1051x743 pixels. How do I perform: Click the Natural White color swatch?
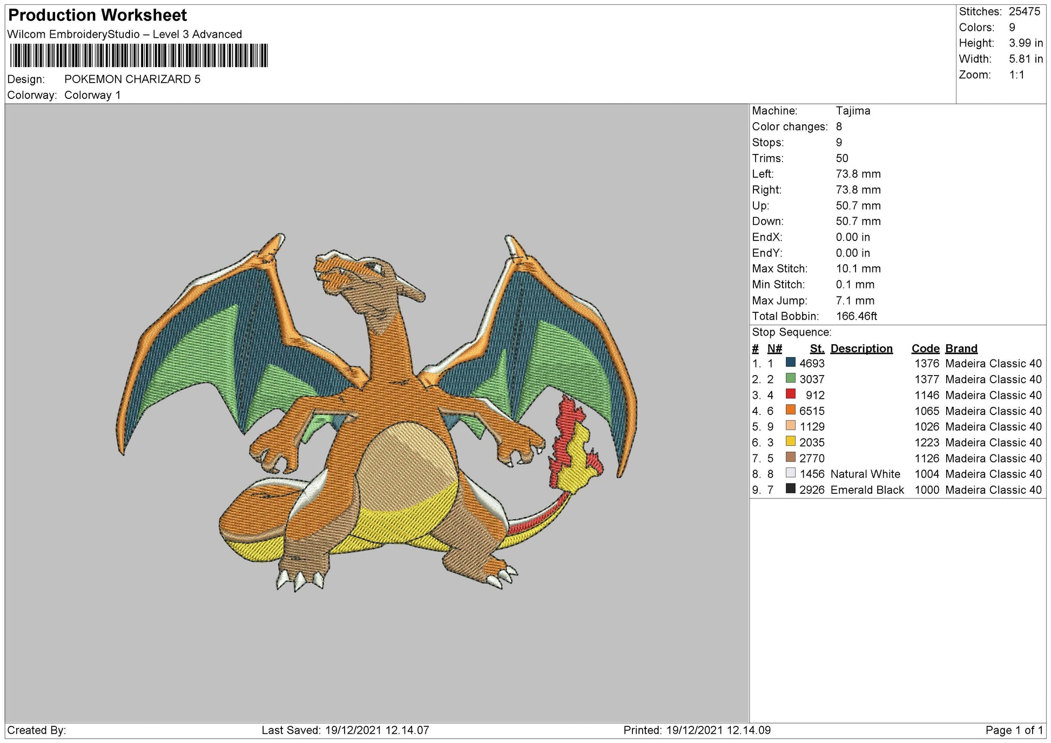click(x=791, y=473)
